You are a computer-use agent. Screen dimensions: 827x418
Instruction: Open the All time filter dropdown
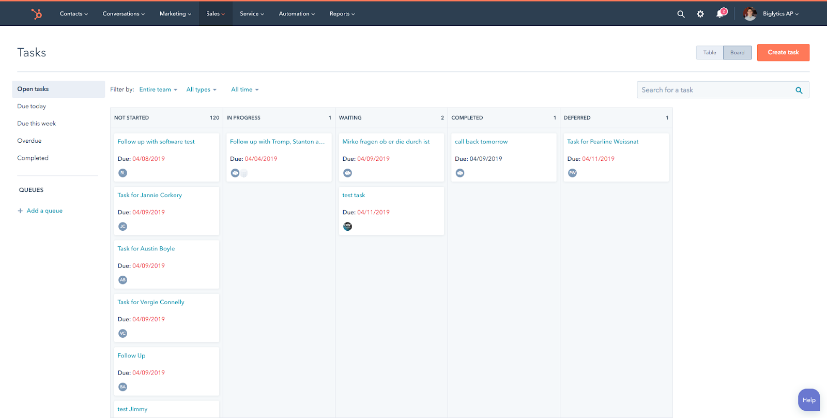tap(244, 89)
